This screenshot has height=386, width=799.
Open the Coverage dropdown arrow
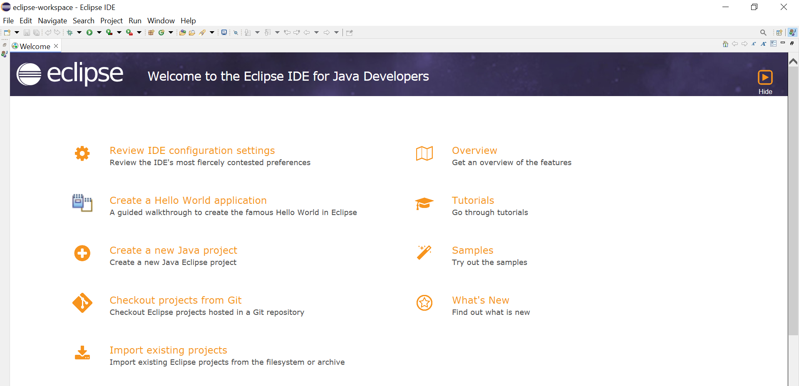pyautogui.click(x=119, y=32)
